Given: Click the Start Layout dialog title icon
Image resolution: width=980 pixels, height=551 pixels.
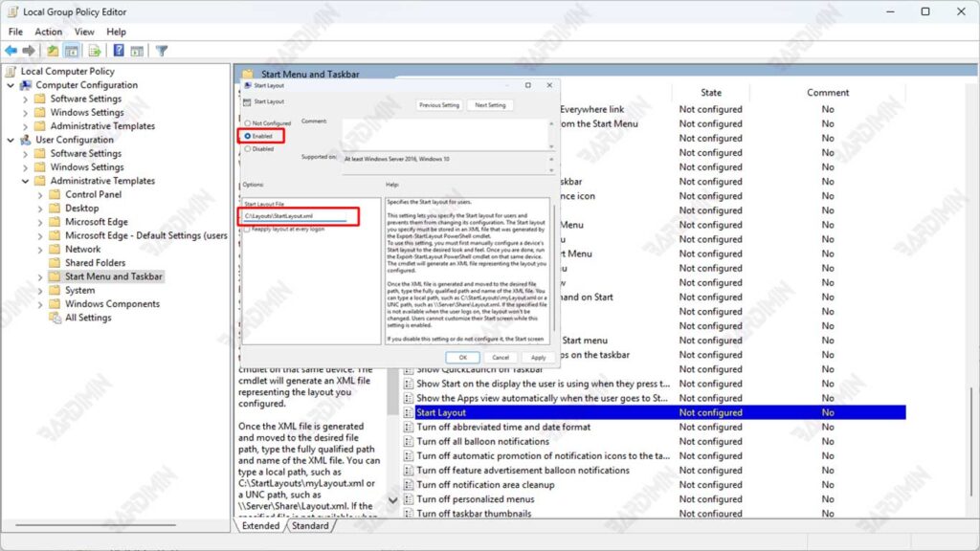Looking at the screenshot, I should point(248,85).
